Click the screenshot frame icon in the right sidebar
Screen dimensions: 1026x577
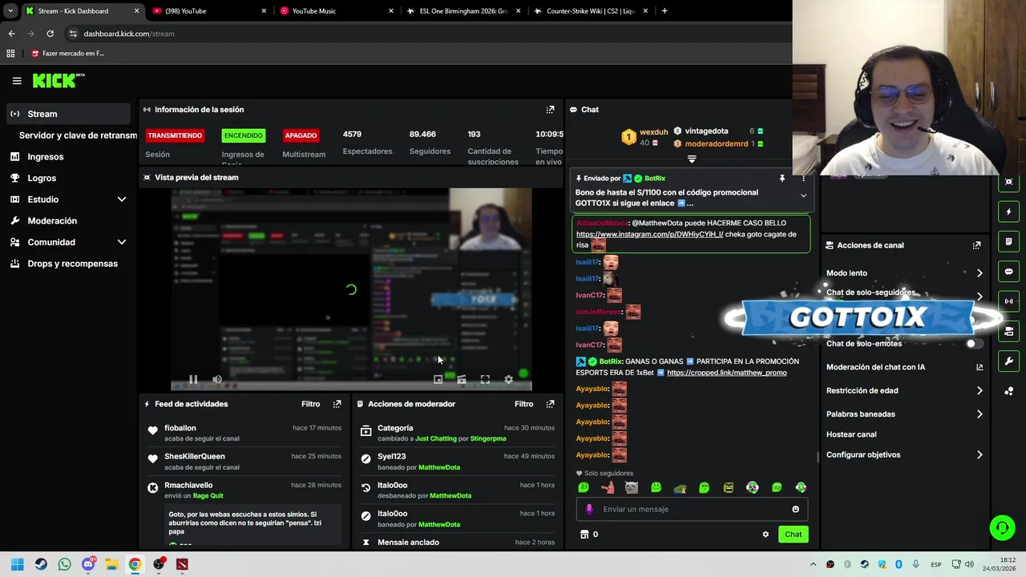(1008, 182)
